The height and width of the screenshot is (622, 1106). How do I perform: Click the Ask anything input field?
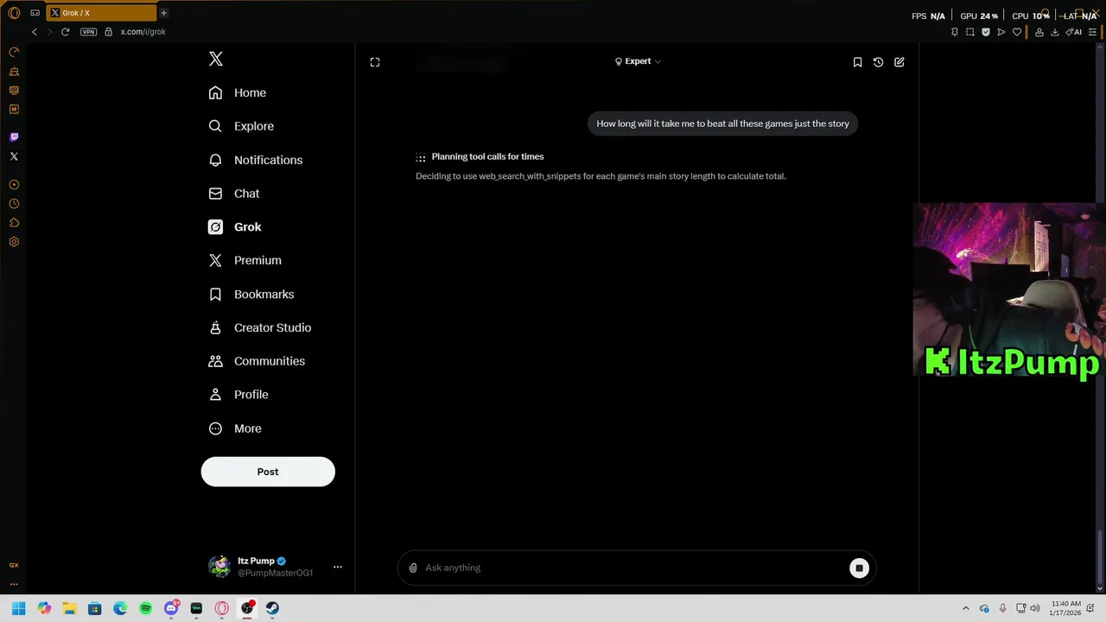[x=635, y=568]
